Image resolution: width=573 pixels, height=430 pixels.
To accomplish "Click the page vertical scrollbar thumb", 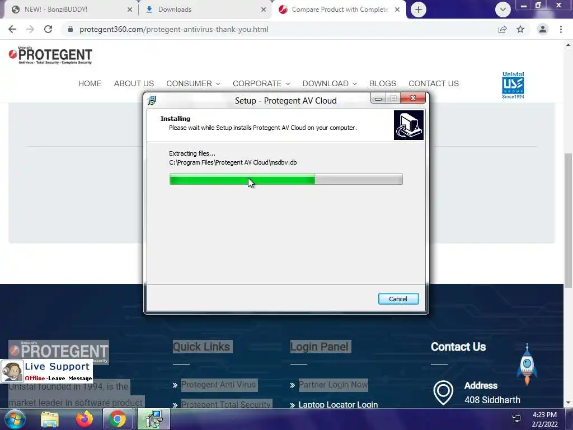I will 568,221.
